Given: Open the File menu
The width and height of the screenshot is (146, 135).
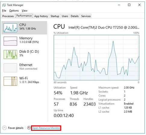Looking at the screenshot, I should (x=4, y=10).
